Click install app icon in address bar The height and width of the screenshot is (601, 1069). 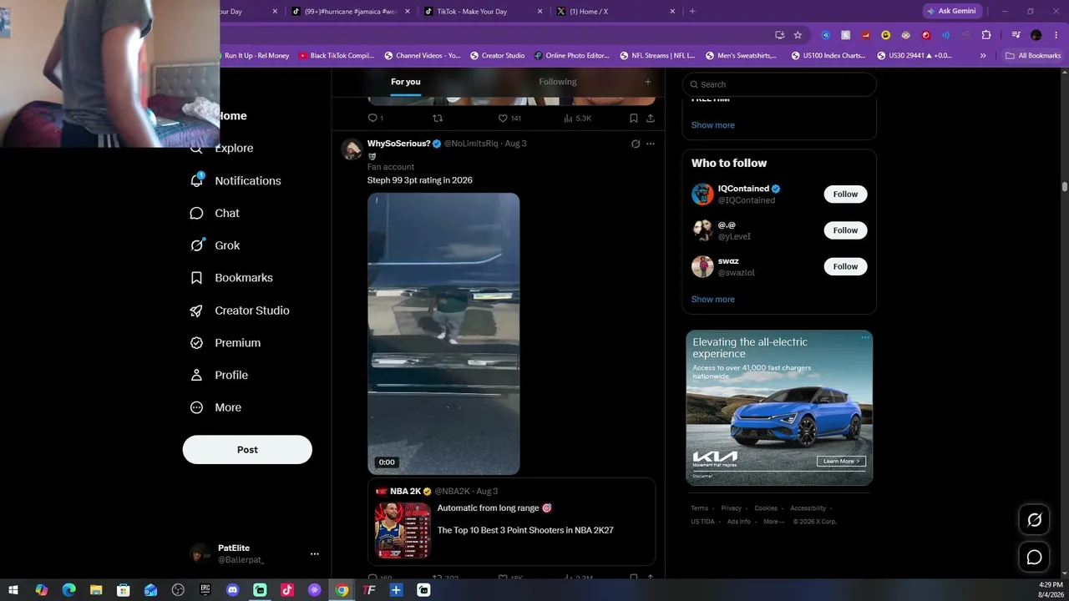(779, 35)
